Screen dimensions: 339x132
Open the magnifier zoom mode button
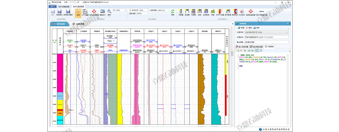pyautogui.click(x=109, y=12)
